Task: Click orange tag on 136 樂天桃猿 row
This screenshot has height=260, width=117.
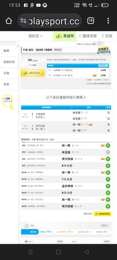Action: (94, 75)
